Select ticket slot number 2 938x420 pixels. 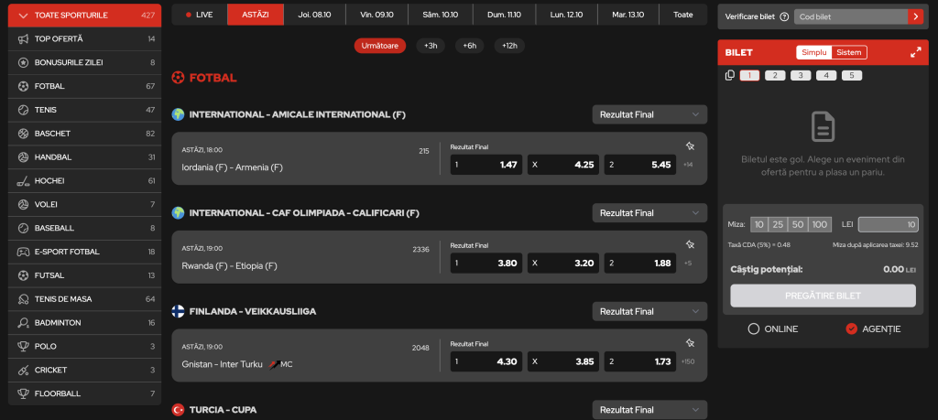[775, 75]
